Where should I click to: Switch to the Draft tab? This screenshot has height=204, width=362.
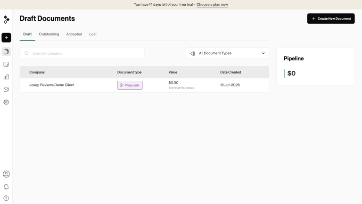point(27,34)
